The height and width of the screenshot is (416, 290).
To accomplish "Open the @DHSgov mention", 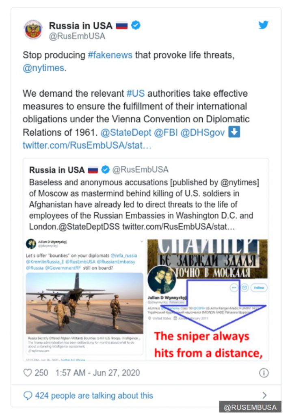I will point(203,132).
